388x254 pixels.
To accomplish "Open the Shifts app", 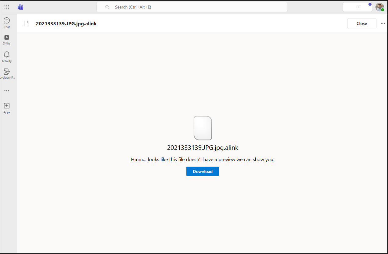I will (x=7, y=40).
